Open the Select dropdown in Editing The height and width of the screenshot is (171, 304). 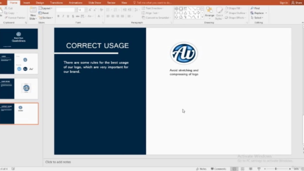257,18
